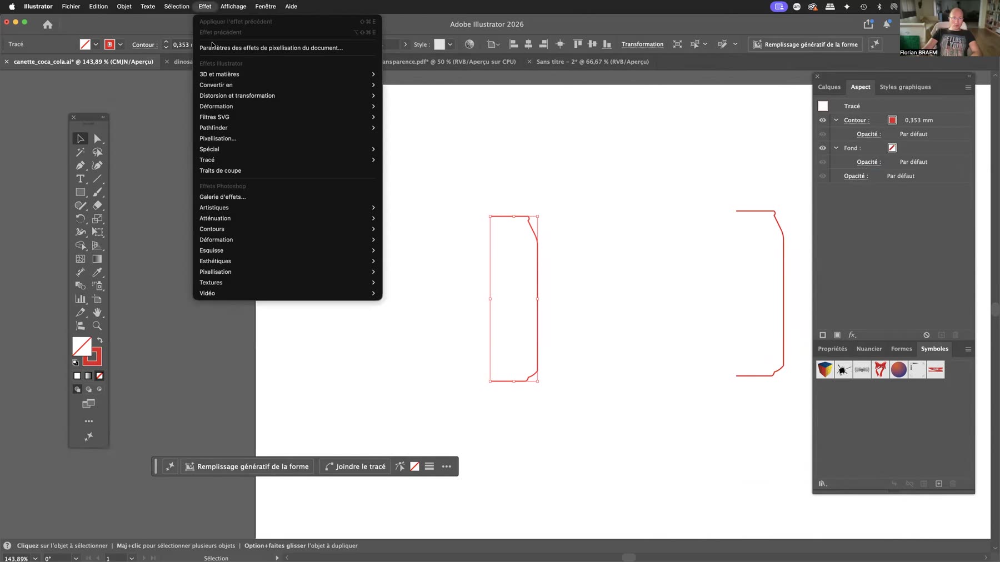Click the recolor artwork wheel icon
The width and height of the screenshot is (1000, 562).
click(469, 44)
